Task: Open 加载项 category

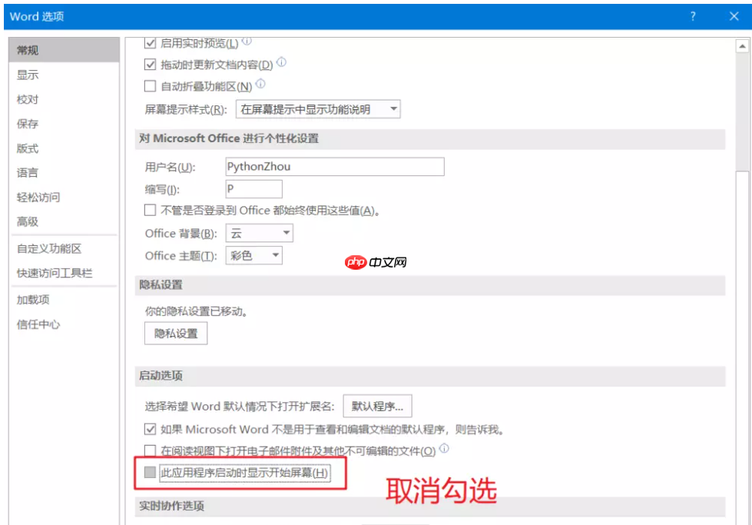Action: (x=64, y=300)
